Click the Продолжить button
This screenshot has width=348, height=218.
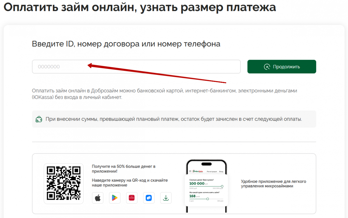pos(282,67)
